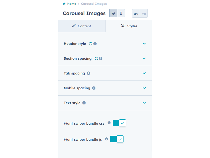Expand the Mobile spacing section
Viewport: 210px width, 158px height.
144,88
